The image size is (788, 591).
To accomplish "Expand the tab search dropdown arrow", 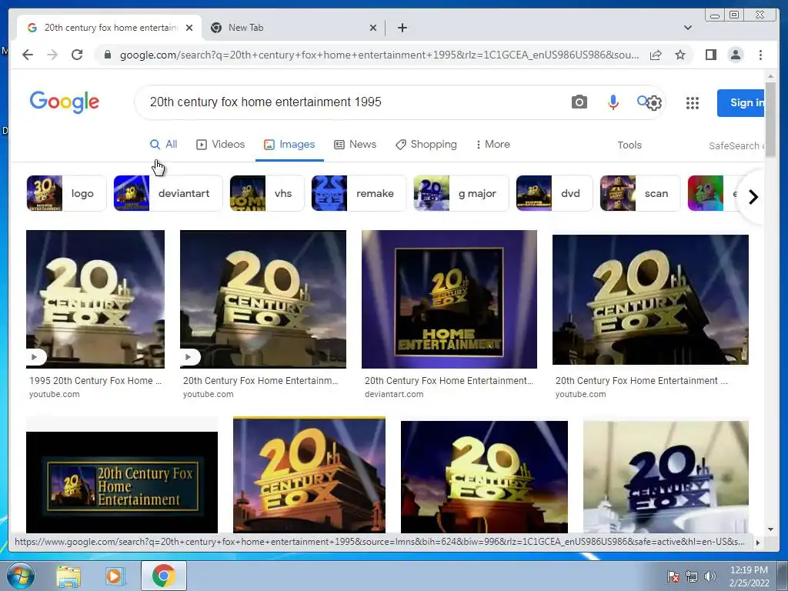I will (x=687, y=28).
